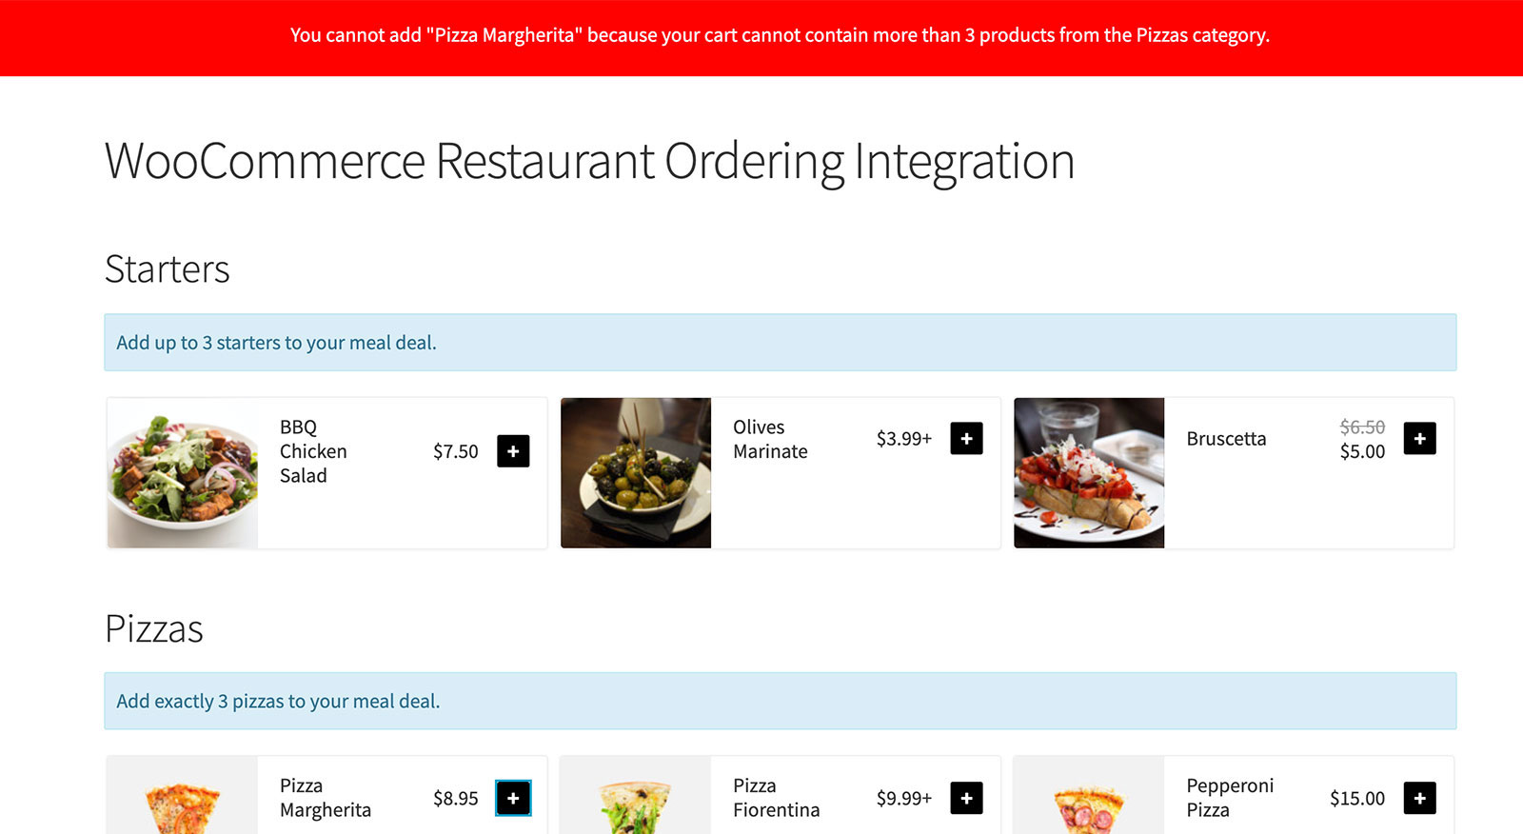Select the Bruscetta item name
Screen dimensions: 1523x834
point(1226,439)
